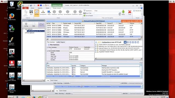Open Mozilla Firefox desktop shortcut
Image resolution: width=175 pixels, height=98 pixels.
tap(12, 17)
